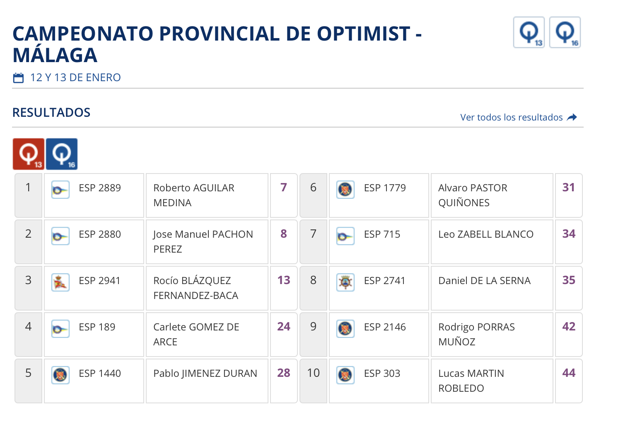Select the red Optimist 13 results tab
Image resolution: width=623 pixels, height=429 pixels.
[x=28, y=154]
